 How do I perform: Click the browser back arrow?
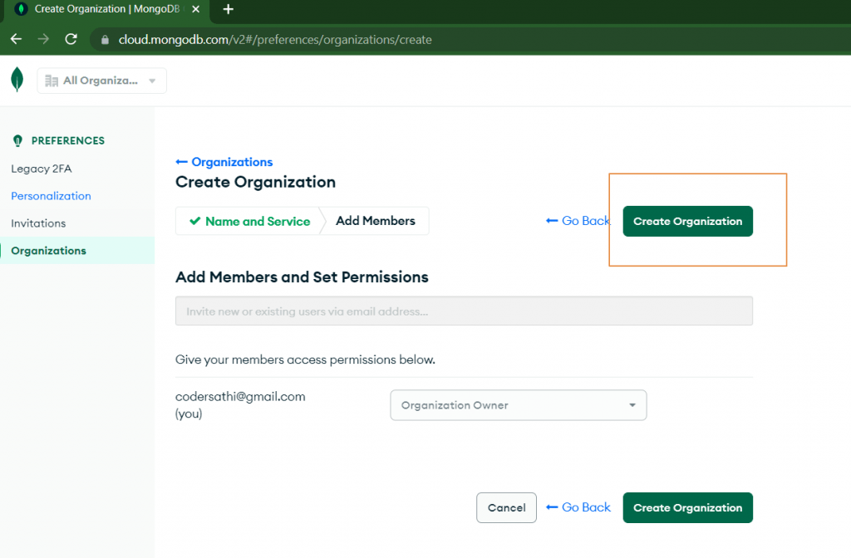(x=17, y=39)
